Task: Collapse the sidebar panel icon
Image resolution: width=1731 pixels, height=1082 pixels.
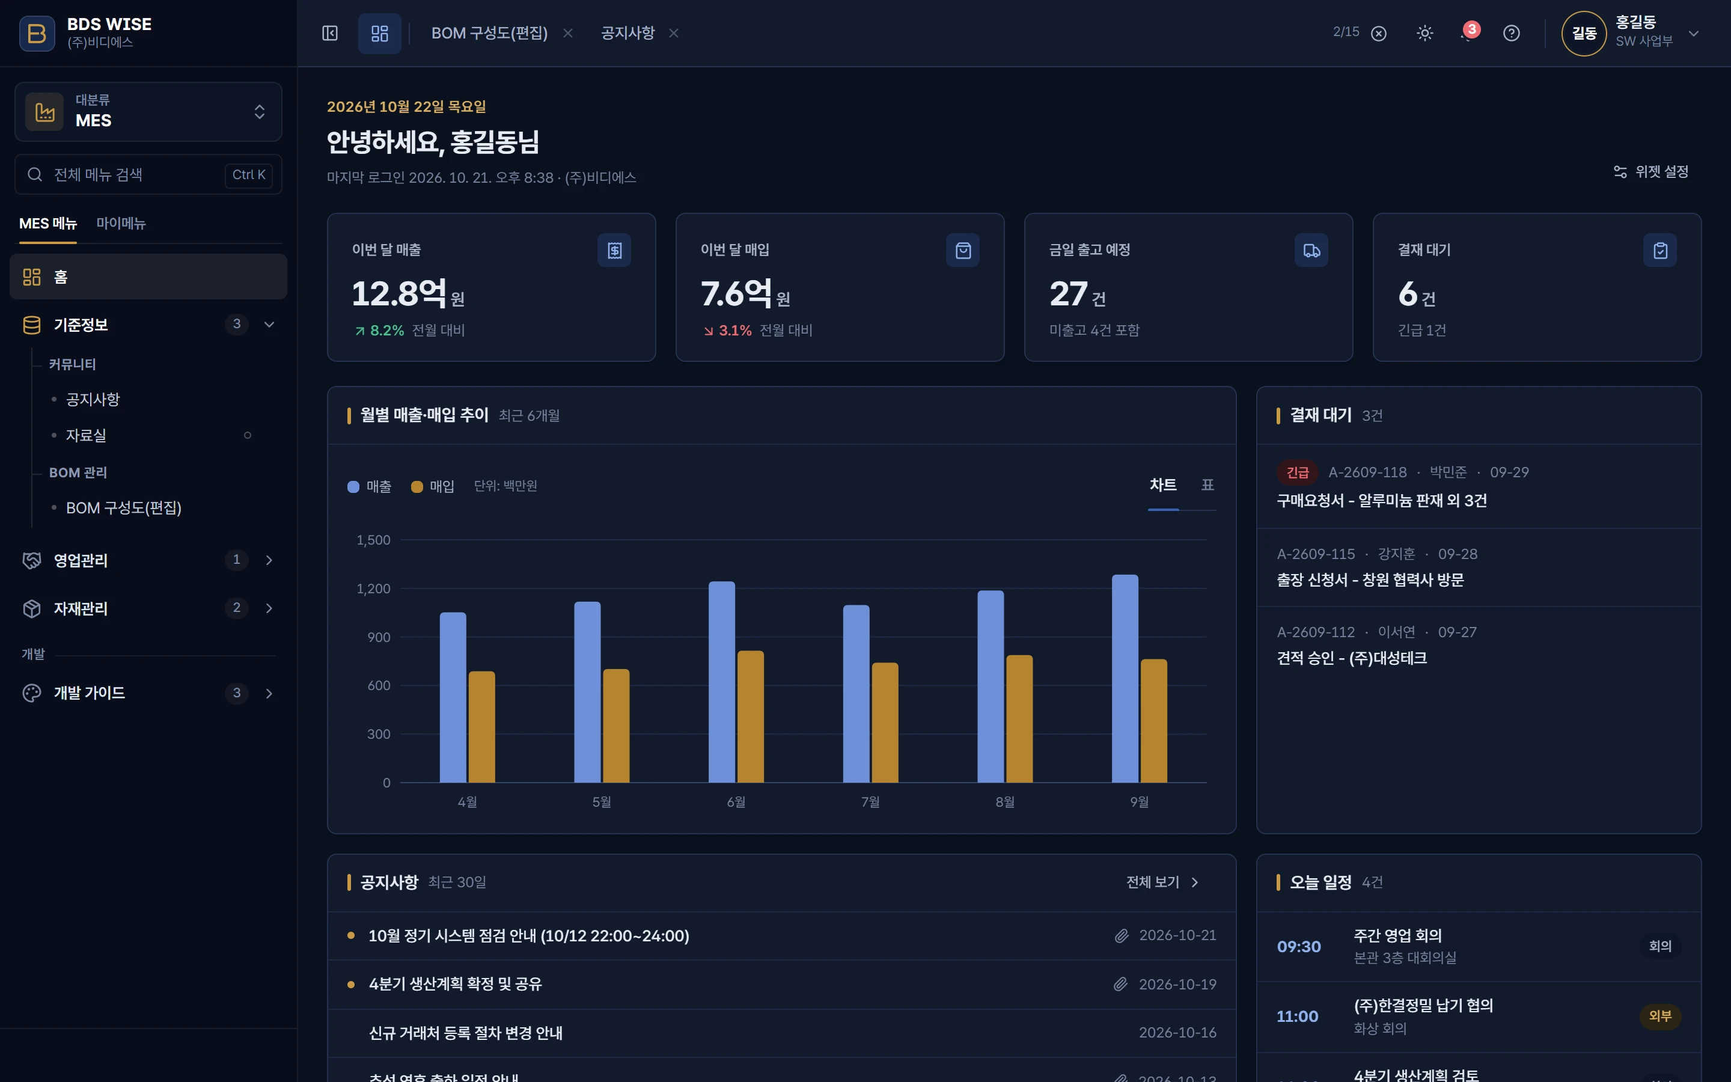Action: [330, 33]
